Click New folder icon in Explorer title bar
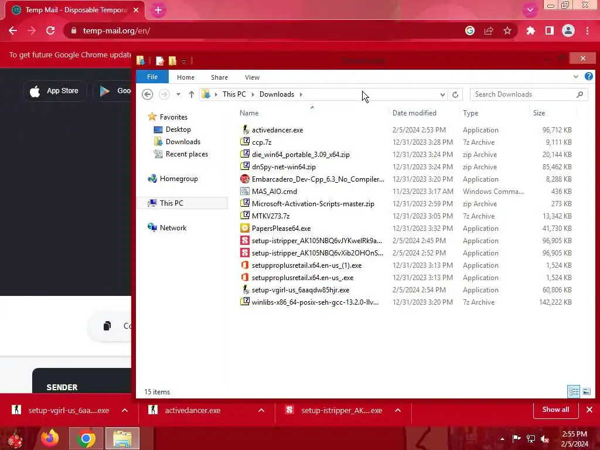 [x=173, y=60]
